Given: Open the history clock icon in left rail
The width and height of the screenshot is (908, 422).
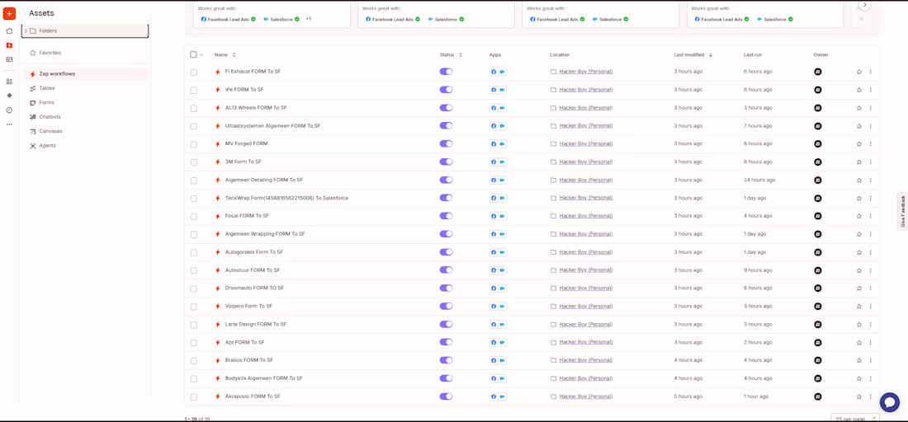Looking at the screenshot, I should click(x=9, y=110).
